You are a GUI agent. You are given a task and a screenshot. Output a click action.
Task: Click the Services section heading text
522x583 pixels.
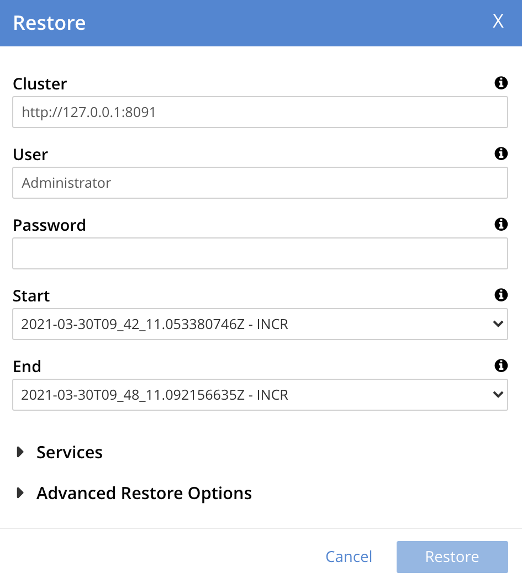[x=70, y=452]
